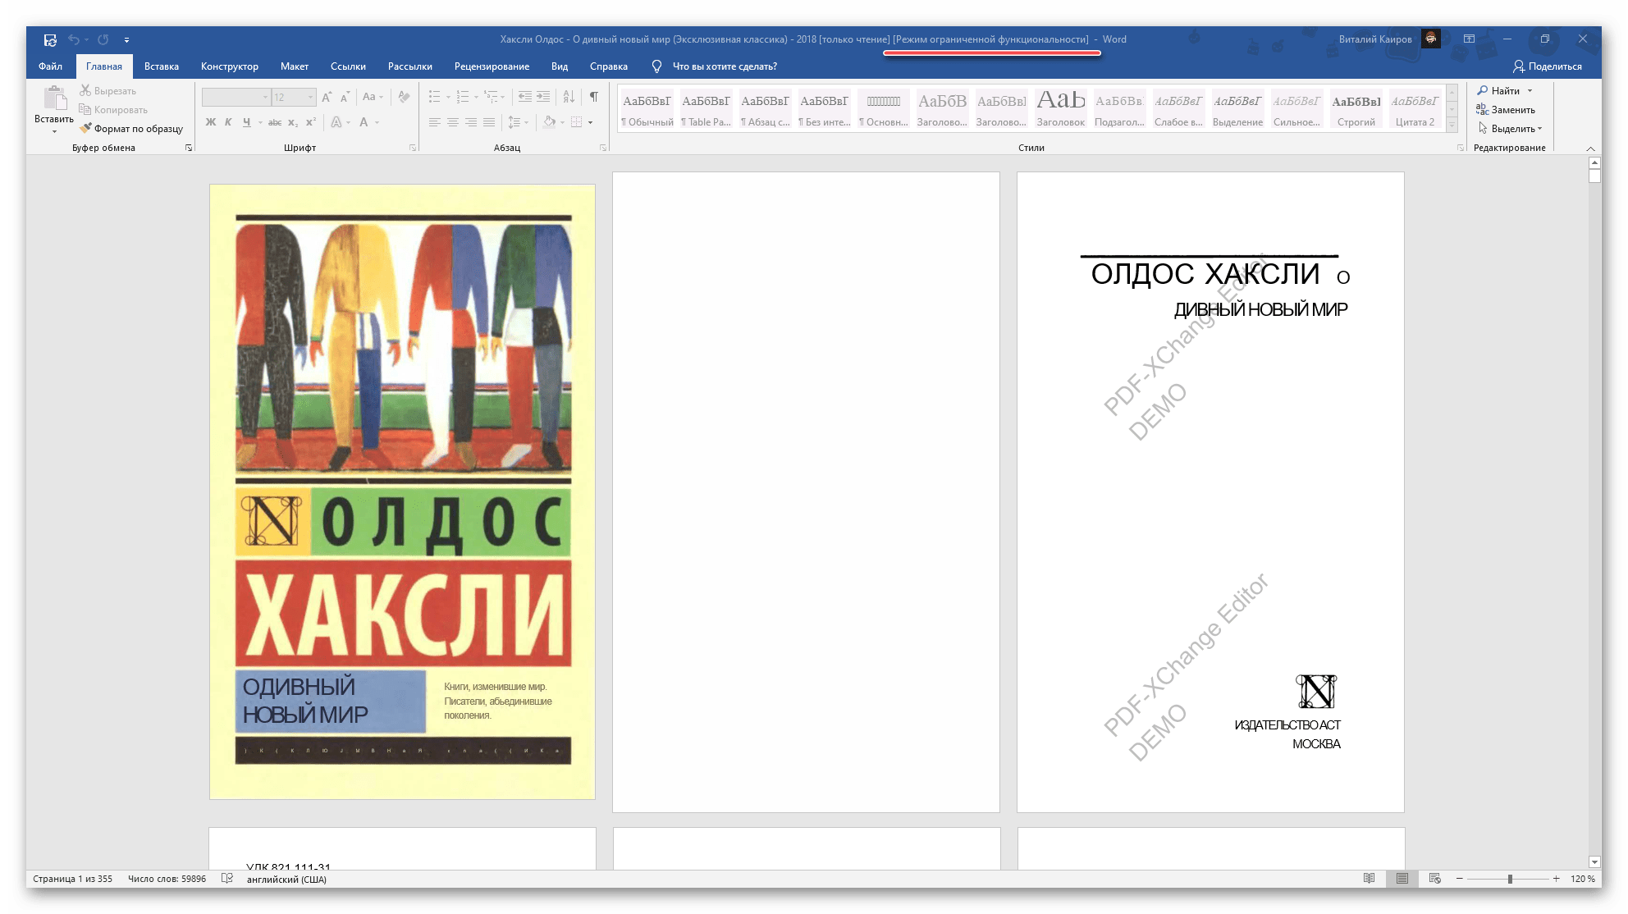Open the Буфер обмена dialog launcher
This screenshot has height=914, width=1628.
[189, 148]
